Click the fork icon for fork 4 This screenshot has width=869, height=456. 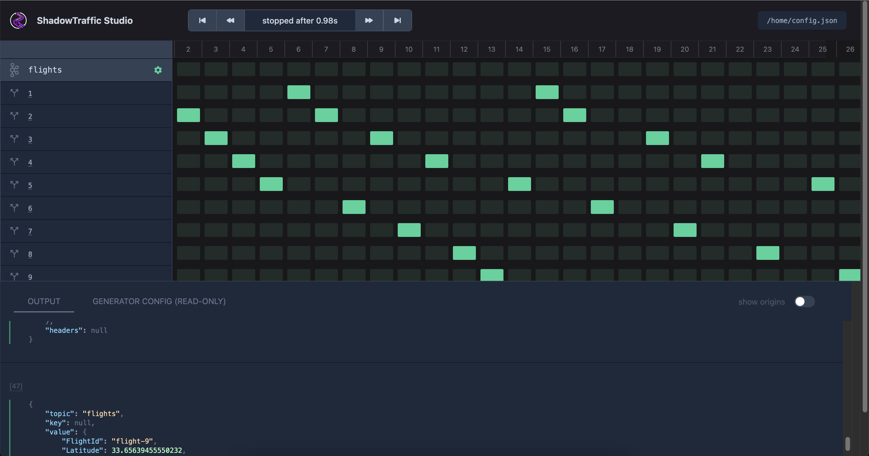14,161
